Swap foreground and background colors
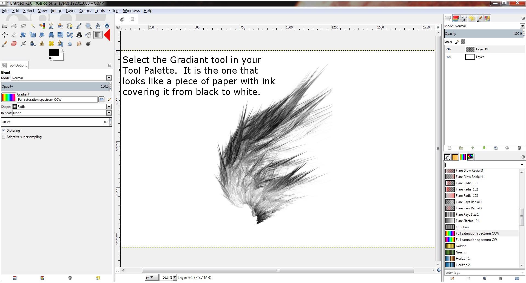Viewport: 526px width, 283px height. (62, 51)
